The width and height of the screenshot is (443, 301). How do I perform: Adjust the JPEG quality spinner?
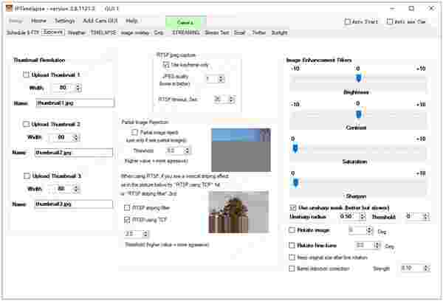pyautogui.click(x=222, y=78)
